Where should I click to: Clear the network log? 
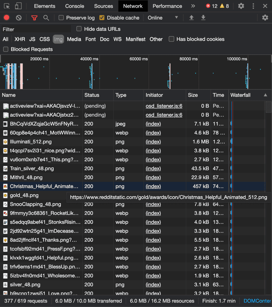point(19,18)
